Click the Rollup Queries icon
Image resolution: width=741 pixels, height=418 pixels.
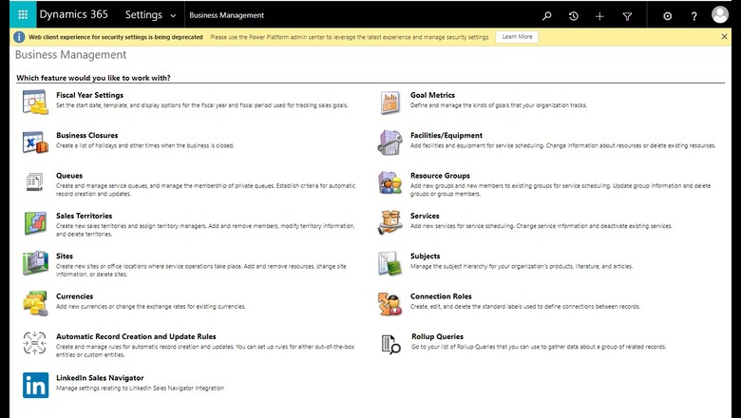(390, 344)
